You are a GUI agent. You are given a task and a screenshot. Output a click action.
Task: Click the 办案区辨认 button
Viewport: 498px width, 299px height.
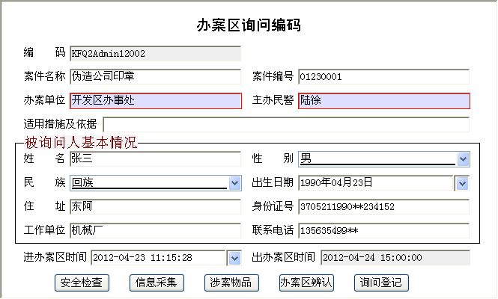point(306,283)
